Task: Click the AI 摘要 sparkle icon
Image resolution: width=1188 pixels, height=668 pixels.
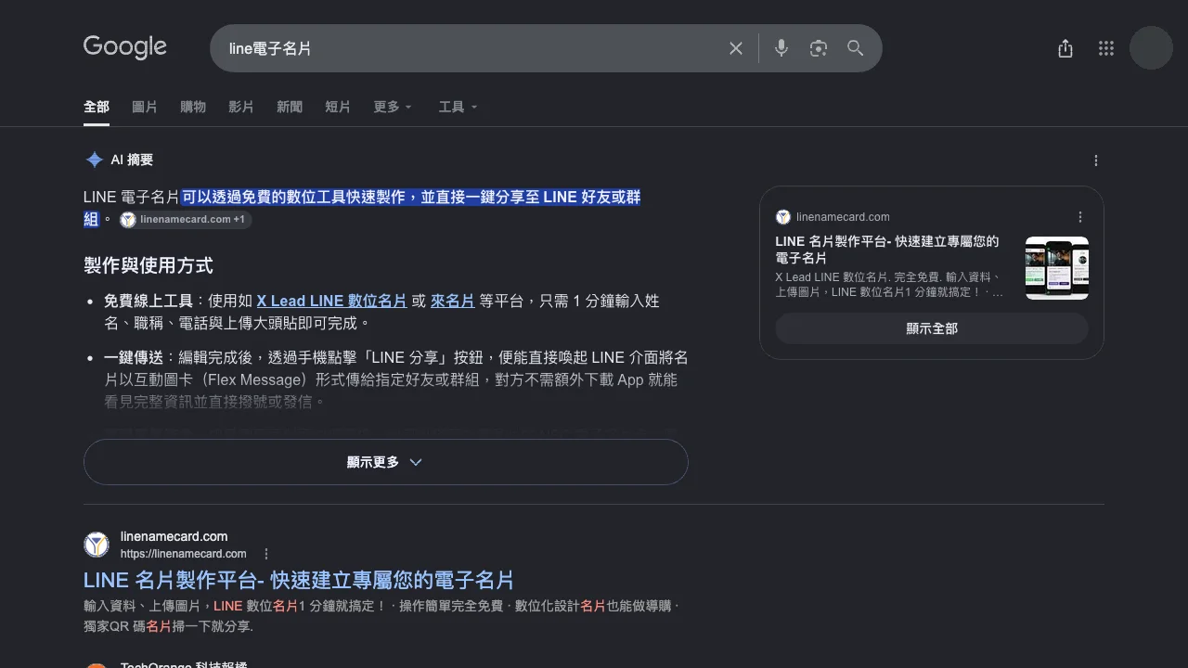Action: click(x=94, y=160)
